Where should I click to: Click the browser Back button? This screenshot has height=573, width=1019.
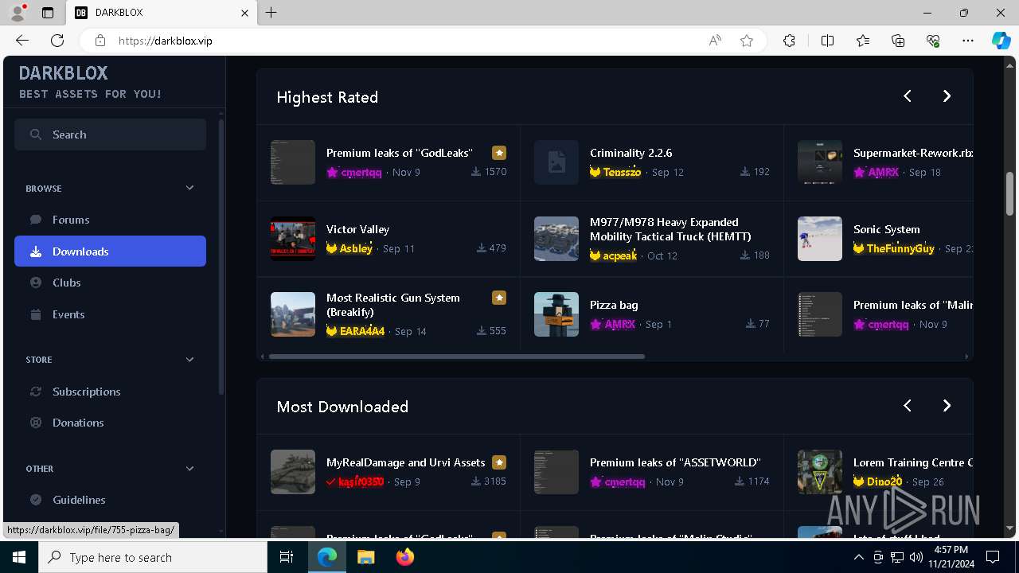22,41
